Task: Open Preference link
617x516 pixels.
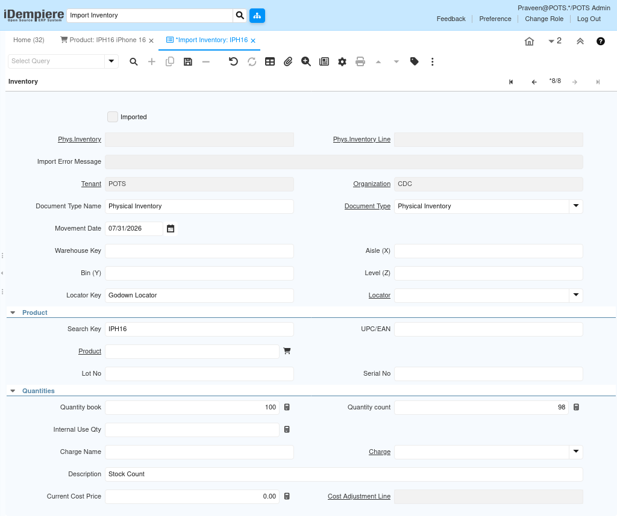Action: 495,19
